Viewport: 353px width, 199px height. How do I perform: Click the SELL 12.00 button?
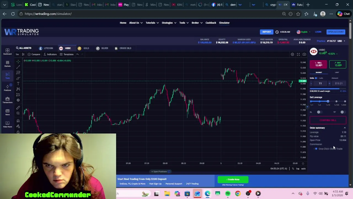pyautogui.click(x=318, y=64)
